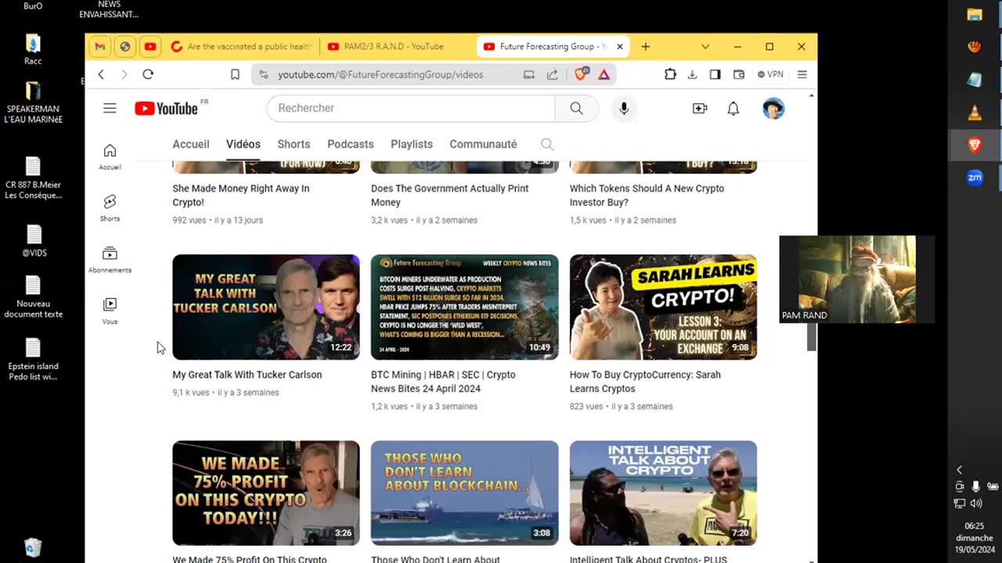The image size is (1002, 563).
Task: Open the Epstein island desktop file
Action: point(33,360)
